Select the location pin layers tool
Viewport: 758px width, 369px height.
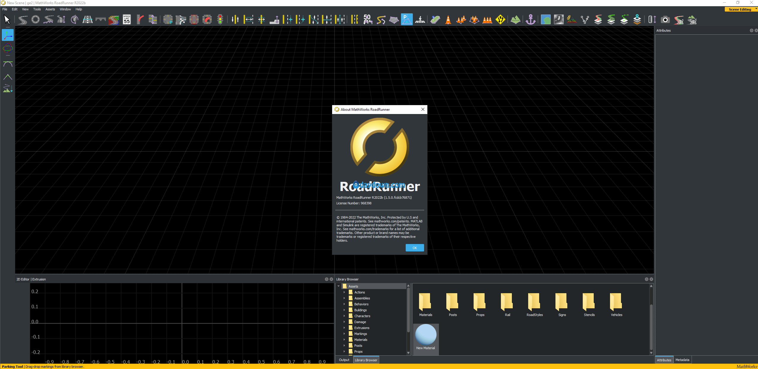tap(637, 20)
